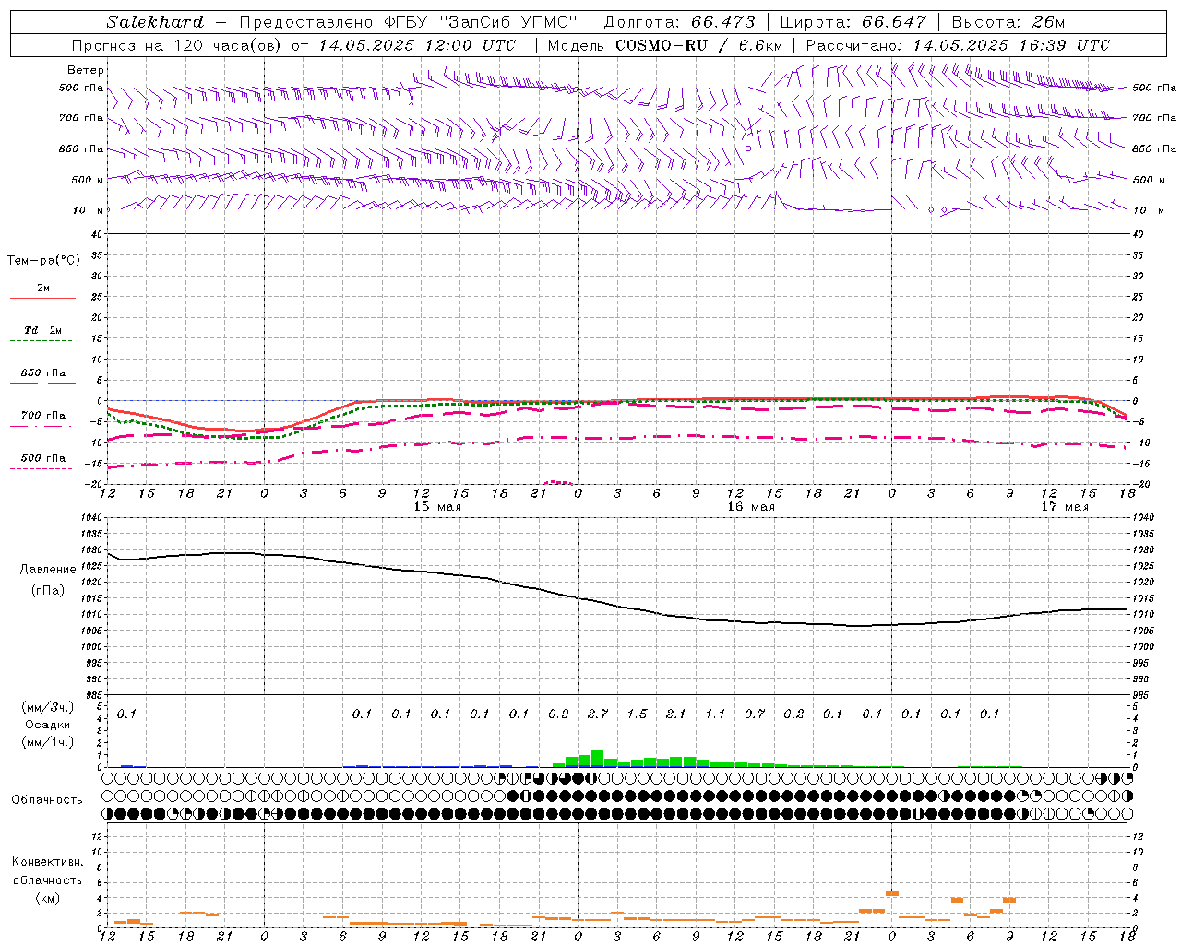Click the 0.9 precipitation value
The height and width of the screenshot is (944, 1181).
click(558, 714)
